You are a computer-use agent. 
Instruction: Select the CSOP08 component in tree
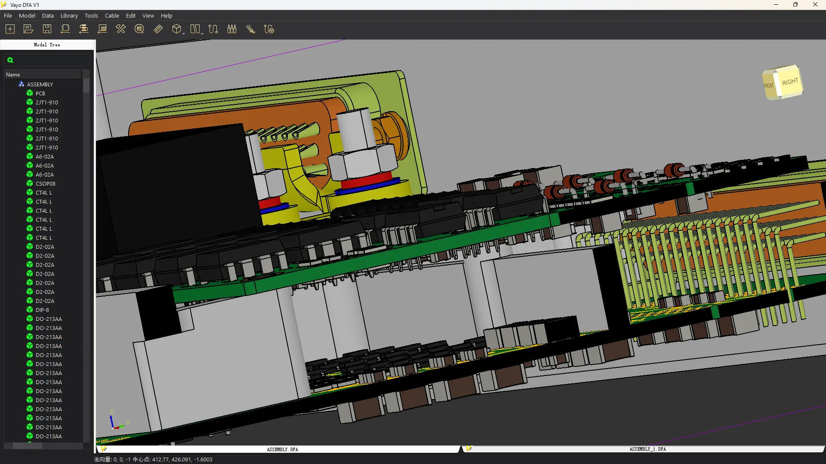click(45, 183)
